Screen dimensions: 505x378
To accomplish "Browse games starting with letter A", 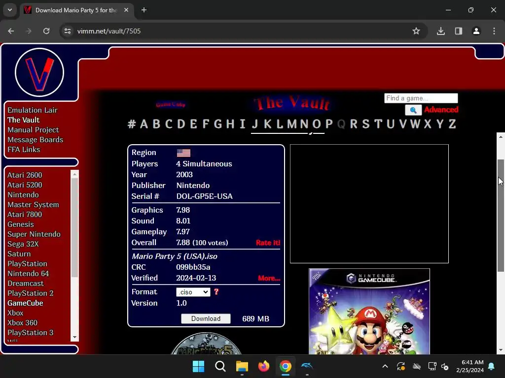I will click(x=144, y=124).
